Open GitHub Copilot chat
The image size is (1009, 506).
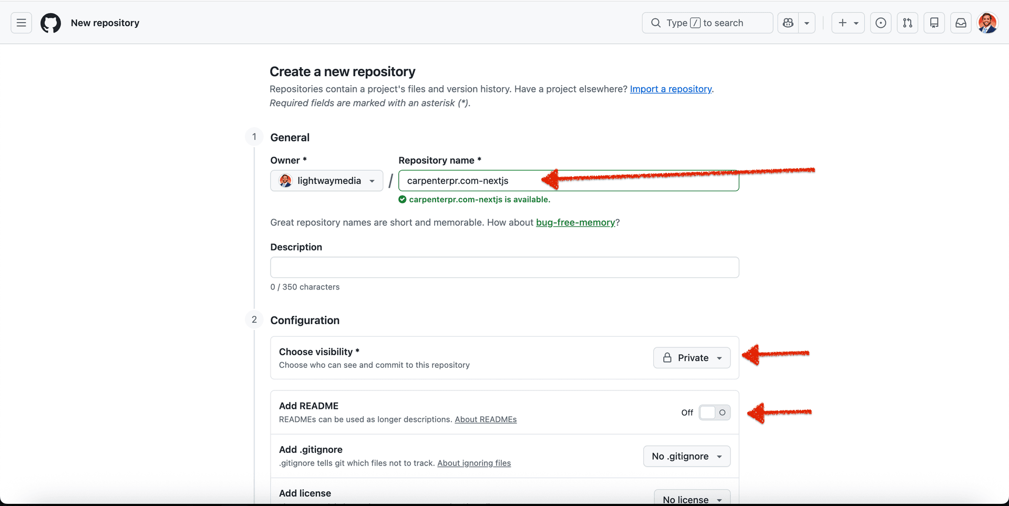787,23
